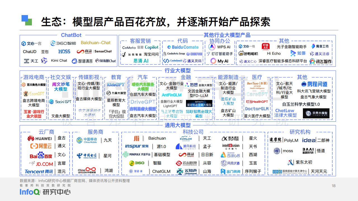Click the '淘宝问问' text
The height and width of the screenshot is (201, 358).
[x=151, y=54]
